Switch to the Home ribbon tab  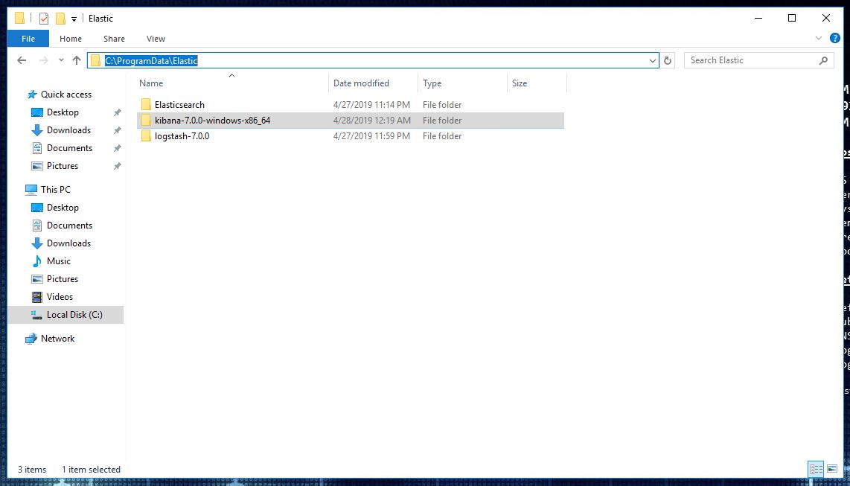click(71, 39)
